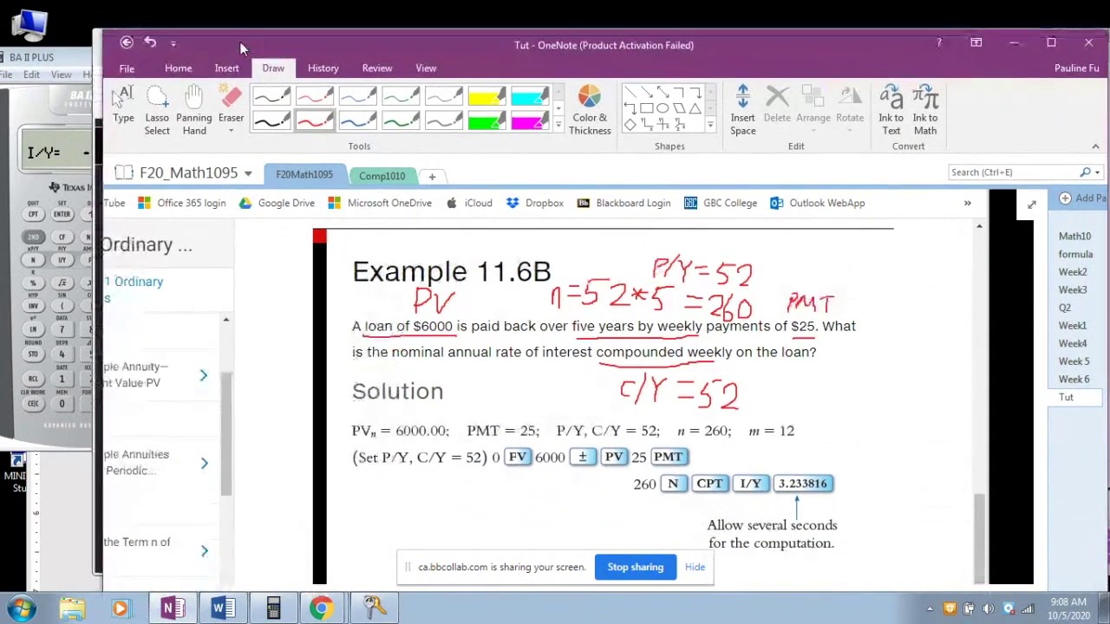The width and height of the screenshot is (1110, 624).
Task: Click the CE|C key on BA II PLUS calculator
Action: pyautogui.click(x=33, y=403)
